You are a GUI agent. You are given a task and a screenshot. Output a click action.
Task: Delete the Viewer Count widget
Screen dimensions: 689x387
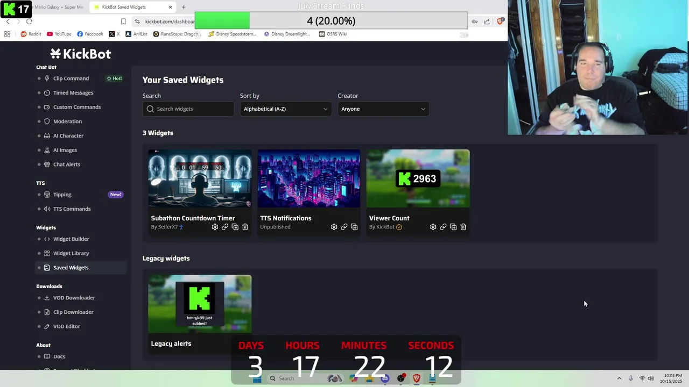click(x=463, y=227)
